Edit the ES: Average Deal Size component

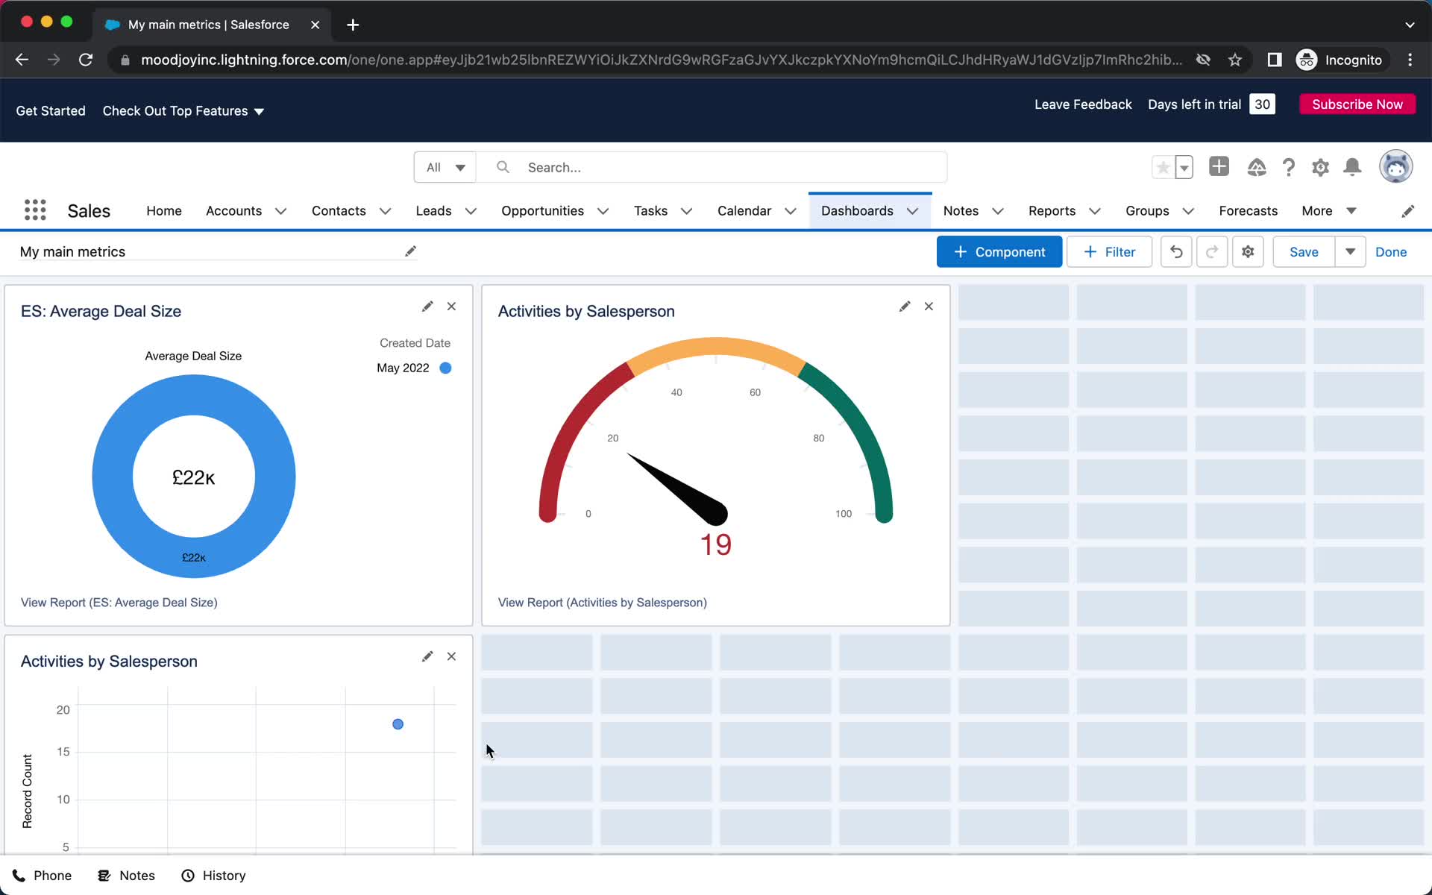tap(427, 307)
